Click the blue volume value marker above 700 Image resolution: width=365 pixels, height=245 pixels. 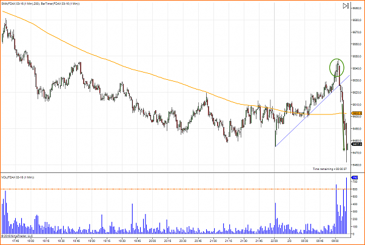click(x=355, y=177)
